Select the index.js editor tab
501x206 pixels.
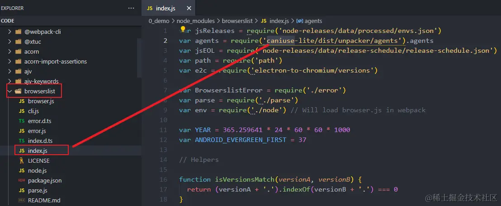pyautogui.click(x=168, y=9)
